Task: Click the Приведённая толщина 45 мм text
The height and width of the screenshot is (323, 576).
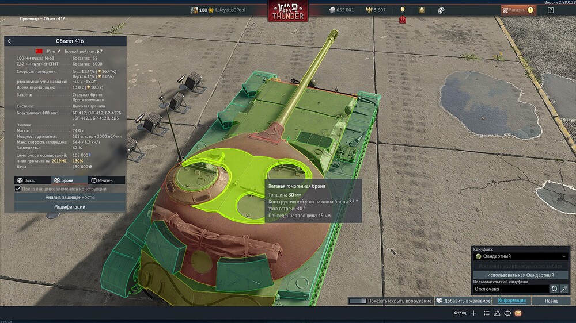Action: tap(300, 216)
